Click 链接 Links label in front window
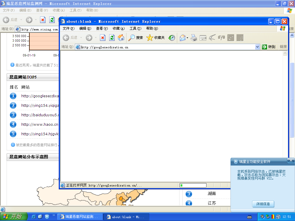Image resolution: width=295 pixels, height=221 pixels. (283, 47)
